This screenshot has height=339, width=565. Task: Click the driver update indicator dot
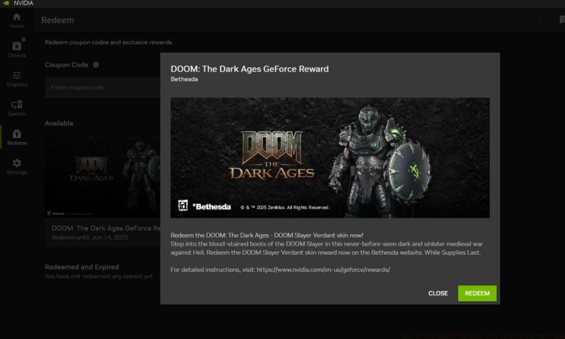pyautogui.click(x=23, y=39)
